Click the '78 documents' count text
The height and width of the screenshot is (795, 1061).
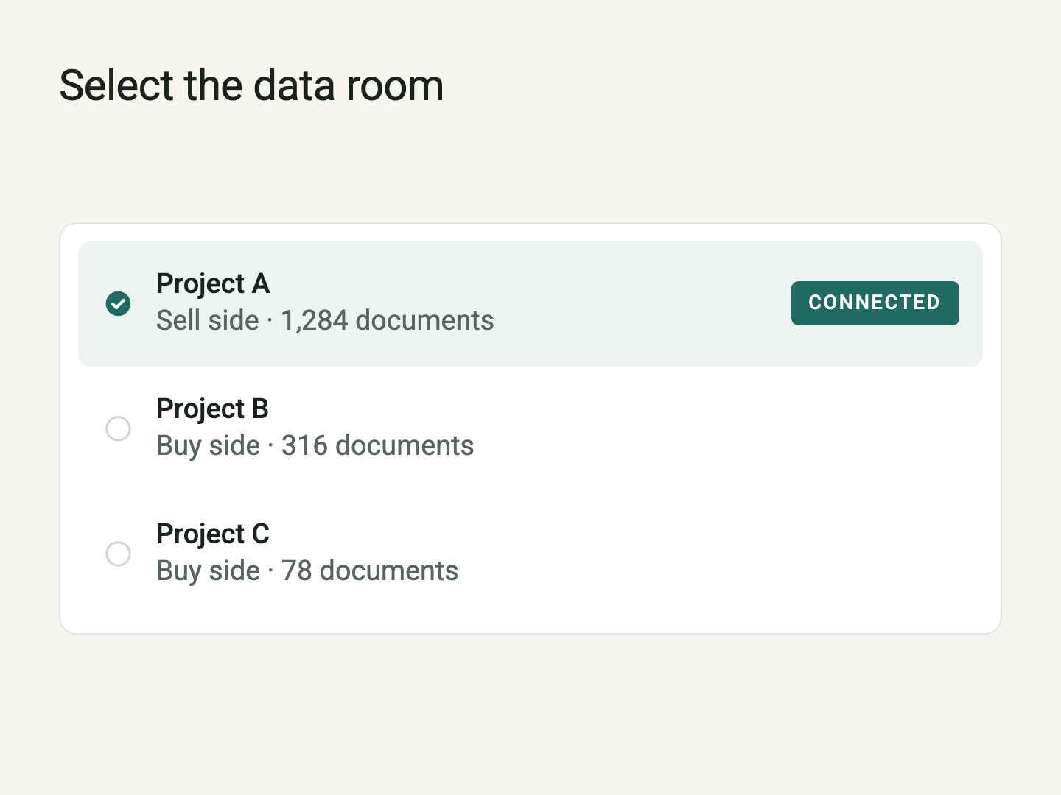coord(370,571)
